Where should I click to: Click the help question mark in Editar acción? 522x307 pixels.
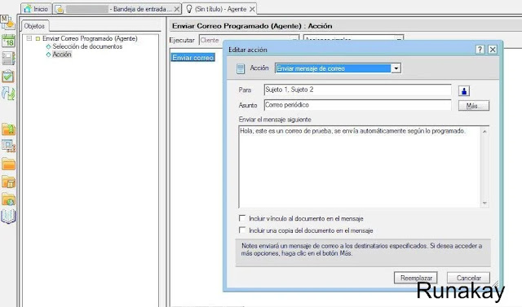(480, 50)
